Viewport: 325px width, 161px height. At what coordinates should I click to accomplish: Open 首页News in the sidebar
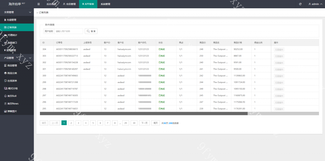pyautogui.click(x=17, y=104)
